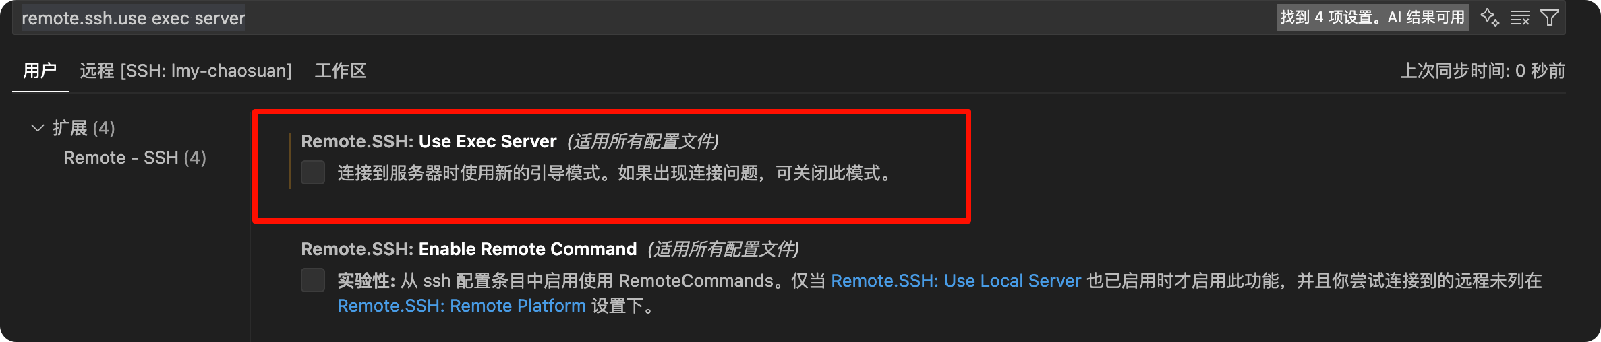Switch to the 用户 settings tab
Image resolution: width=1601 pixels, height=342 pixels.
click(x=40, y=71)
